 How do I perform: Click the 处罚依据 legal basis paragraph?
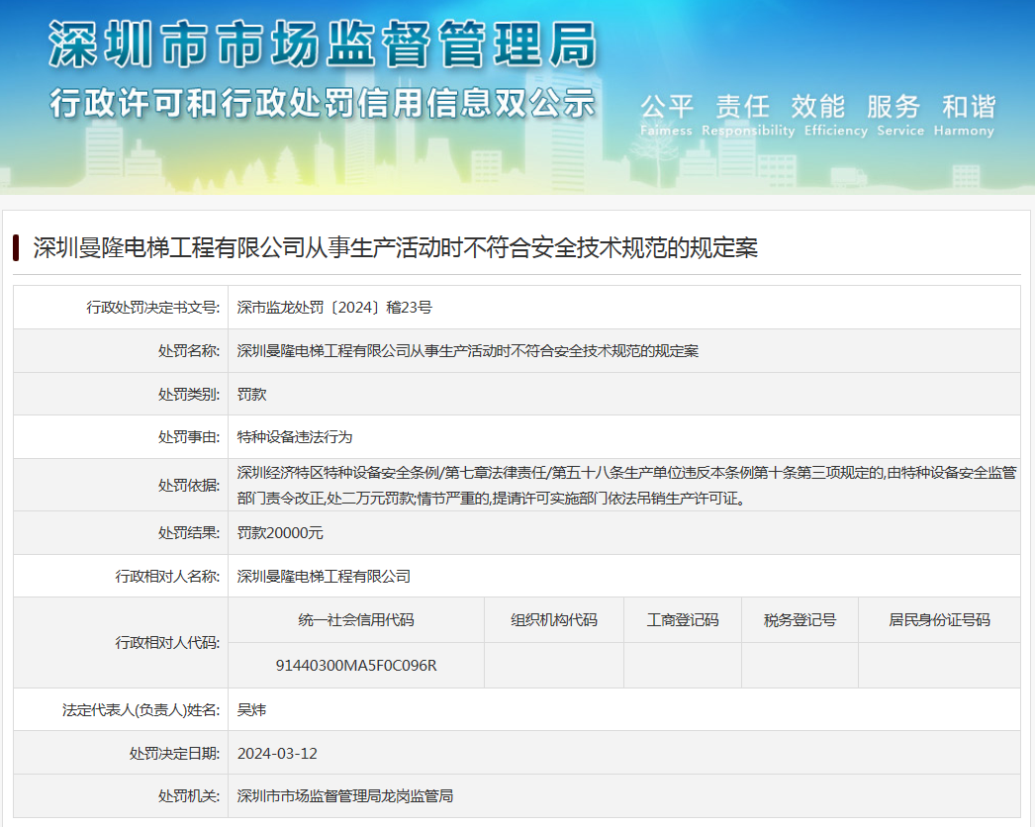point(626,485)
